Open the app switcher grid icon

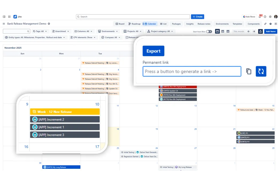(9, 17)
